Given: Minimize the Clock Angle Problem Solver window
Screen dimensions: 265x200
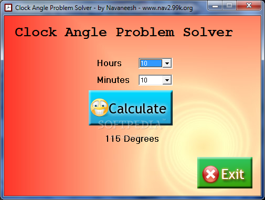Looking at the screenshot, I should point(215,6).
